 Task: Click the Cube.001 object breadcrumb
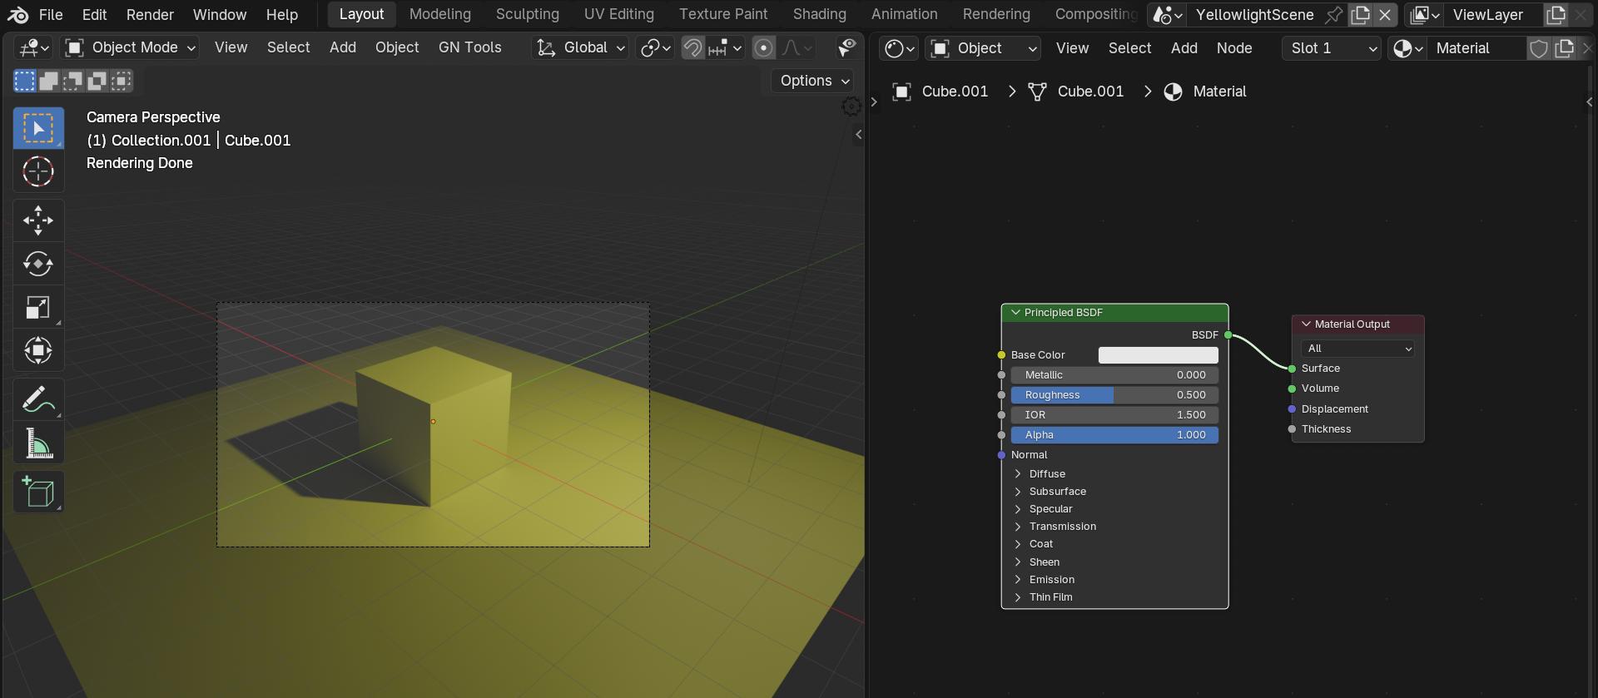pos(940,92)
